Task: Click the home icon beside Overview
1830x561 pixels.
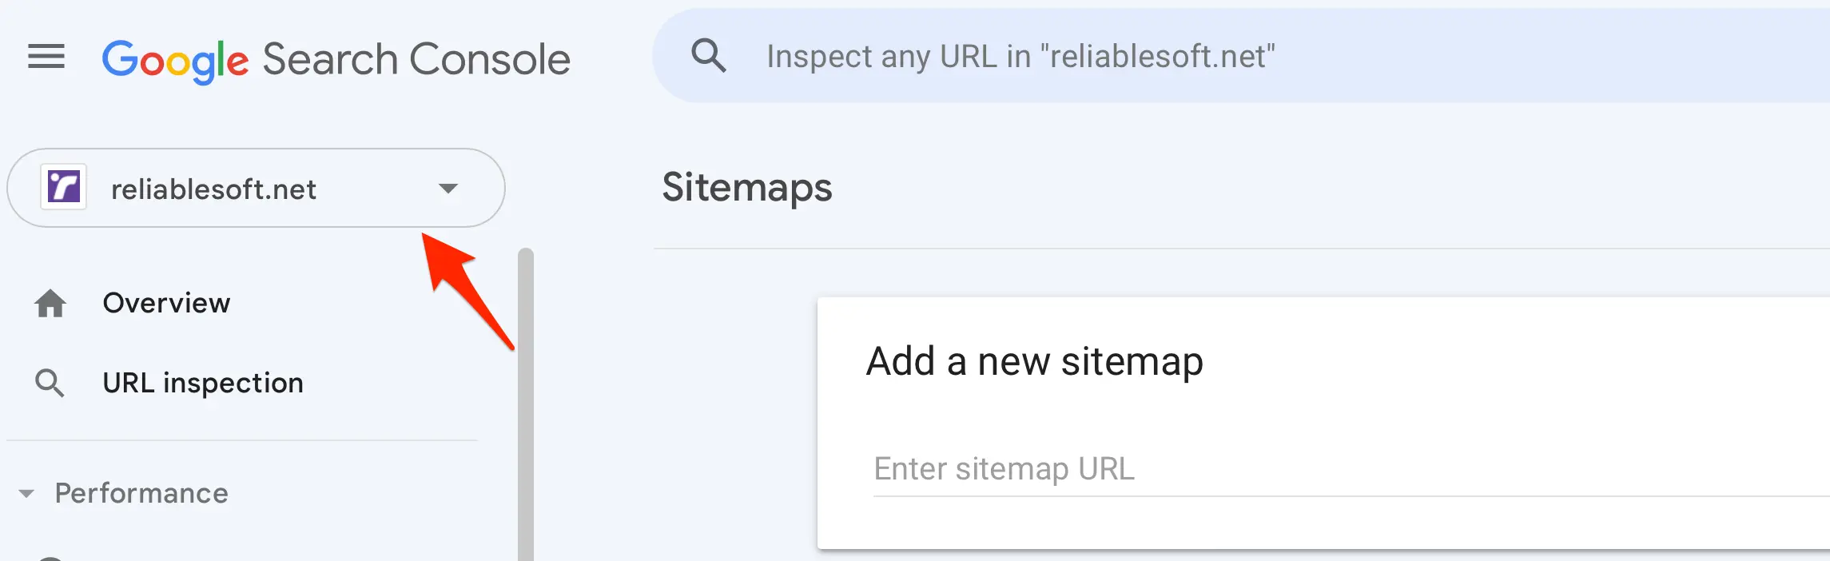Action: pos(50,304)
